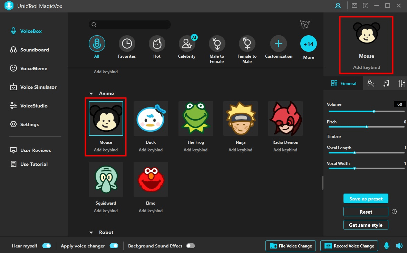This screenshot has height=253, width=407.
Task: Enable Background Sound Effect
Action: click(x=191, y=246)
